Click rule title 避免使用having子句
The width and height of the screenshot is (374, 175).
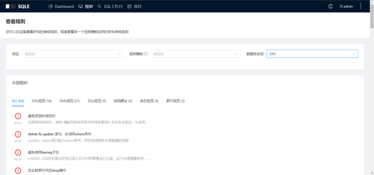[43, 152]
